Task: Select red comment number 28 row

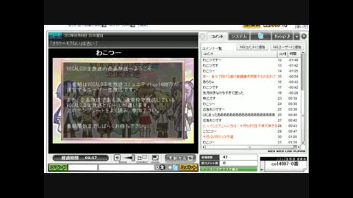Action: (x=251, y=126)
